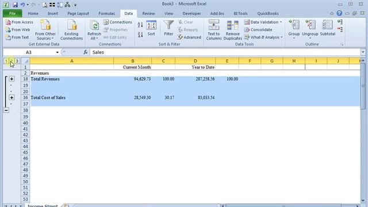Viewport: 368px width, 207px height.
Task: Click the formula bar containing Sales
Action: pyautogui.click(x=225, y=52)
